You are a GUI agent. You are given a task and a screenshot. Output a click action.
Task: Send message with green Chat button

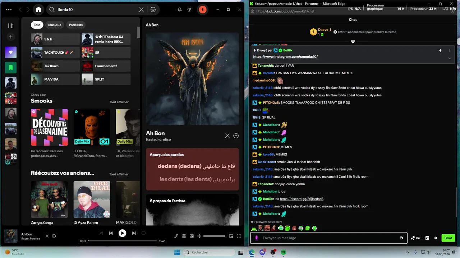click(x=448, y=238)
